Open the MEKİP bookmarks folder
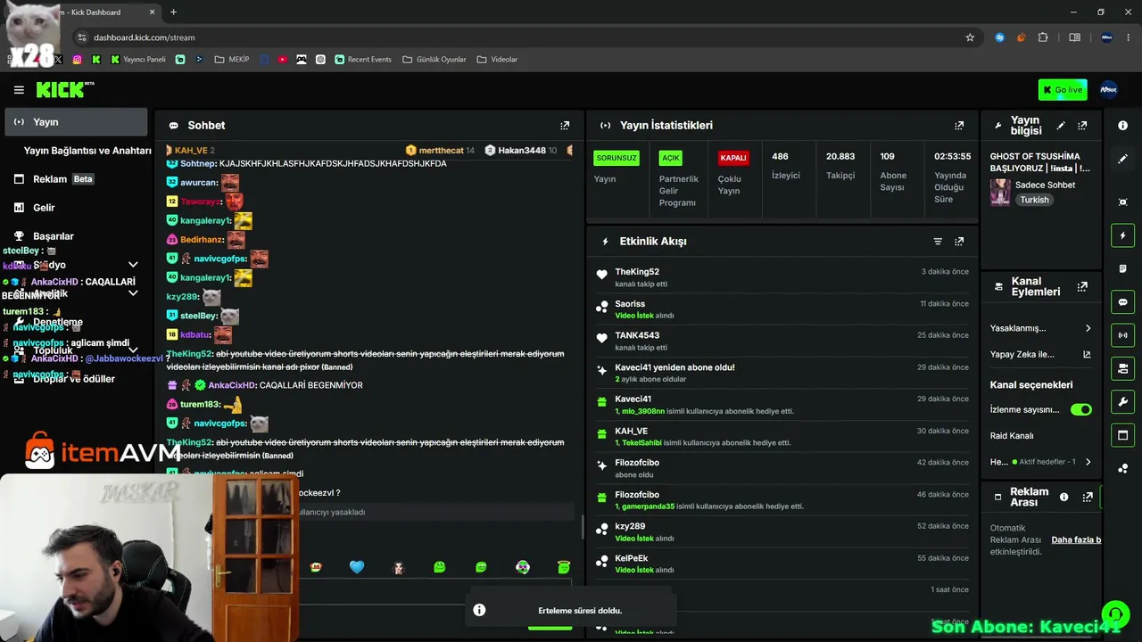 (x=232, y=60)
